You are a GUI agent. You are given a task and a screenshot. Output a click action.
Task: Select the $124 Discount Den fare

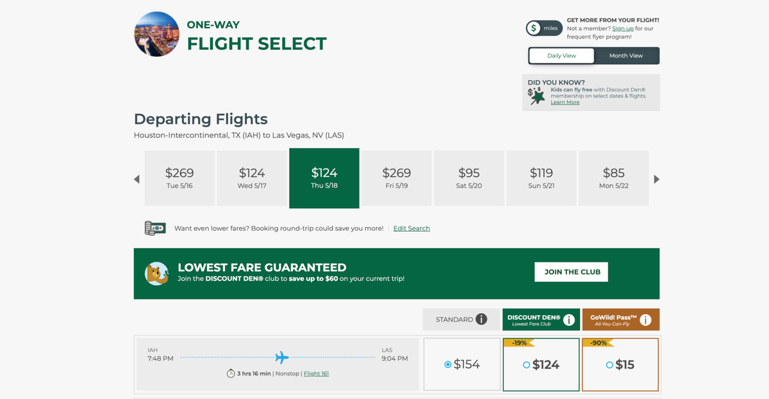[x=541, y=364]
